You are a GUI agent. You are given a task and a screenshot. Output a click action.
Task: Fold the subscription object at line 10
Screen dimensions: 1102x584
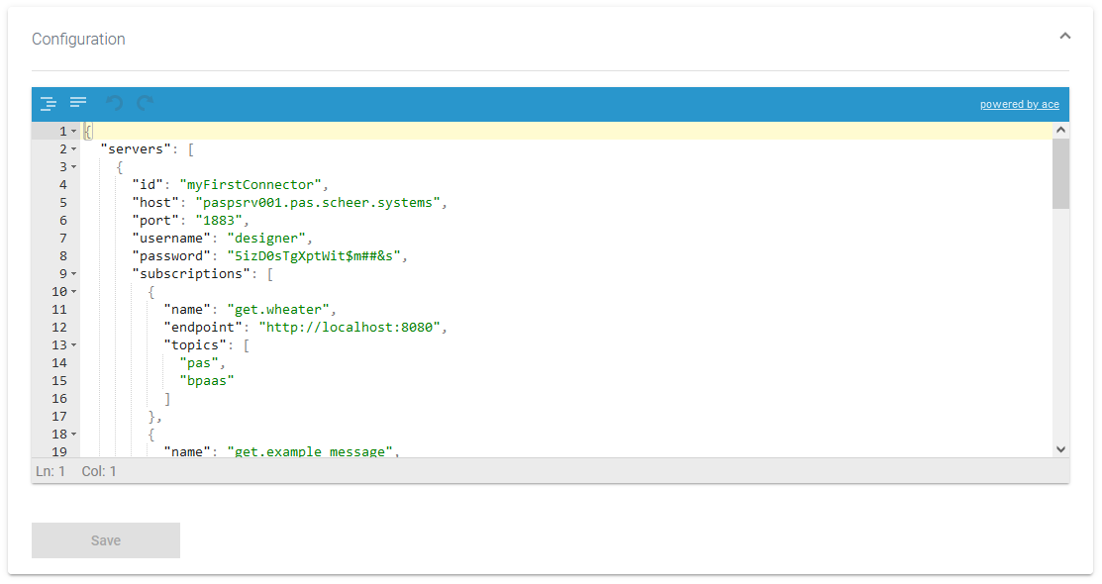coord(73,292)
